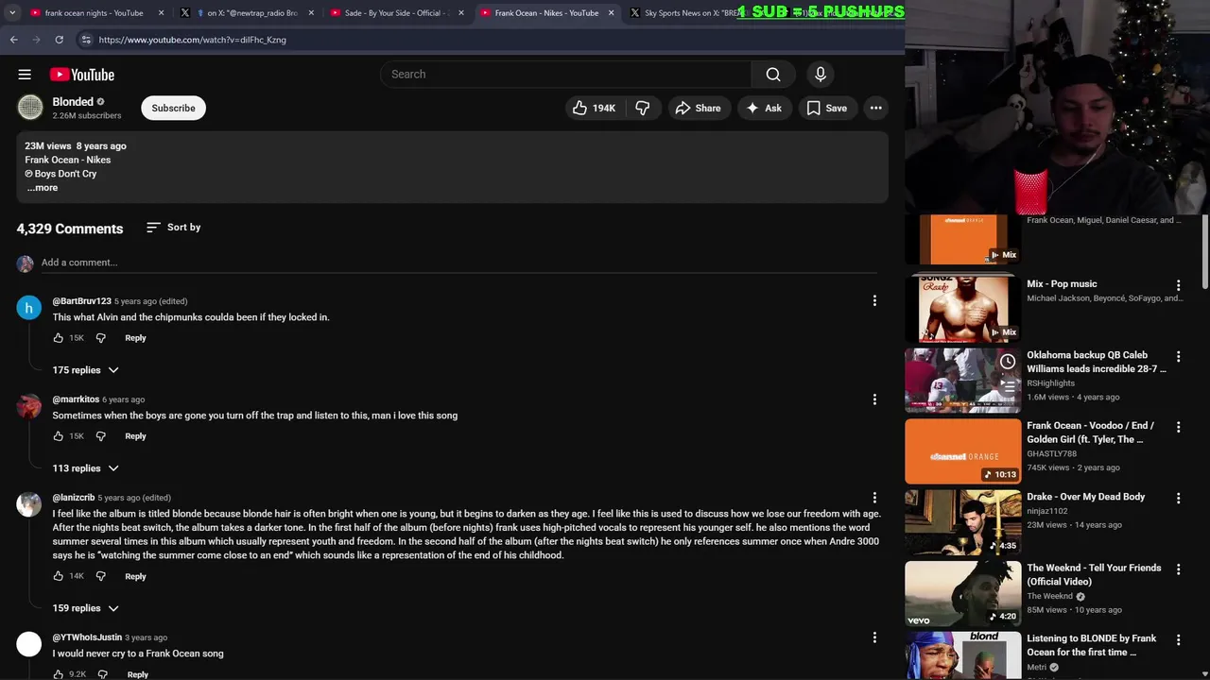Viewport: 1210px width, 680px height.
Task: Reply to @marrkitos comment
Action: (135, 436)
